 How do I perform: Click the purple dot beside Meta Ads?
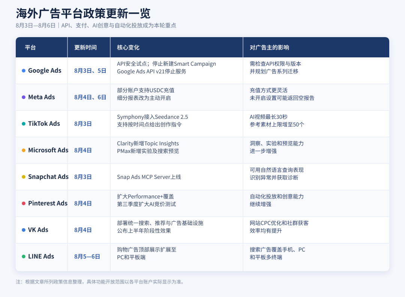pos(24,97)
